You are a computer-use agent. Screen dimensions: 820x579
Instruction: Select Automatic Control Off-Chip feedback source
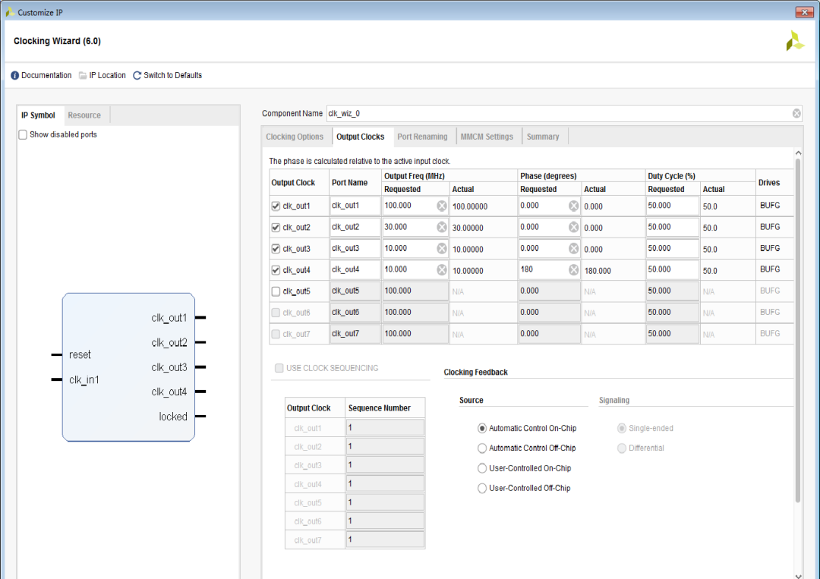click(482, 448)
